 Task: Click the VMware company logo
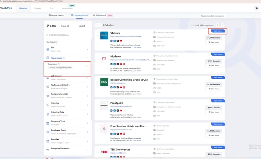click(x=104, y=35)
